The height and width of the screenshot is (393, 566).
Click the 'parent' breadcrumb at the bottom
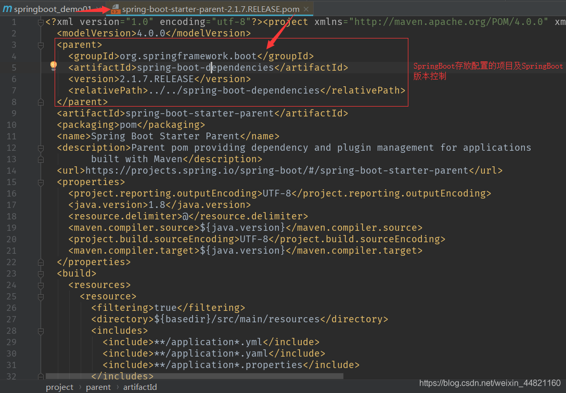tap(98, 387)
